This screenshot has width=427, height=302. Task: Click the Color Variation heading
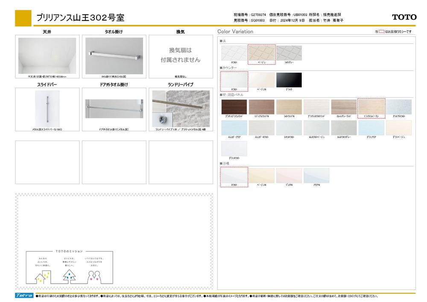pos(235,31)
